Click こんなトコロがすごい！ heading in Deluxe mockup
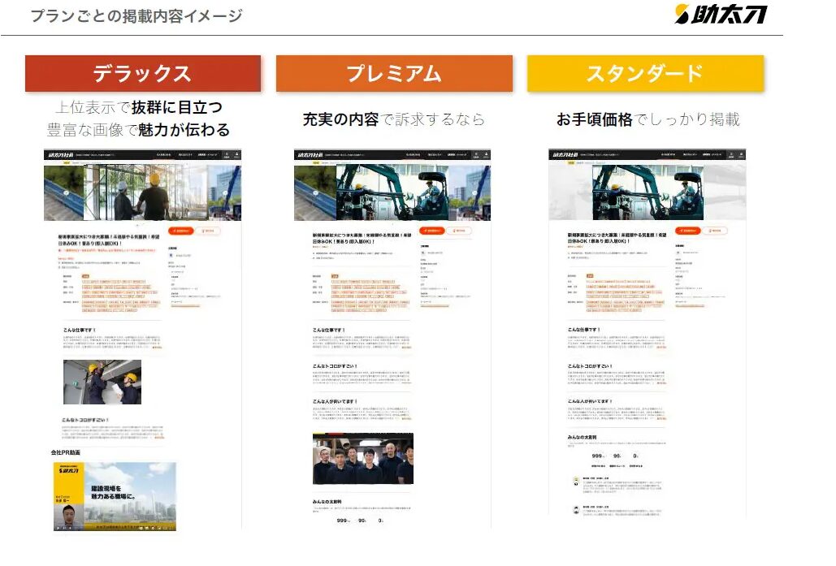Image resolution: width=836 pixels, height=566 pixels. click(85, 420)
